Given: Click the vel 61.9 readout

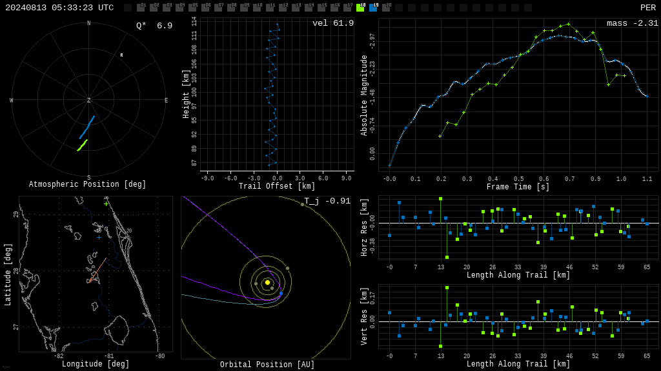Looking at the screenshot, I should pos(333,23).
